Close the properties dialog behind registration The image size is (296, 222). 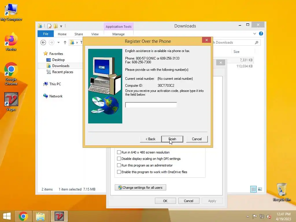(x=221, y=62)
